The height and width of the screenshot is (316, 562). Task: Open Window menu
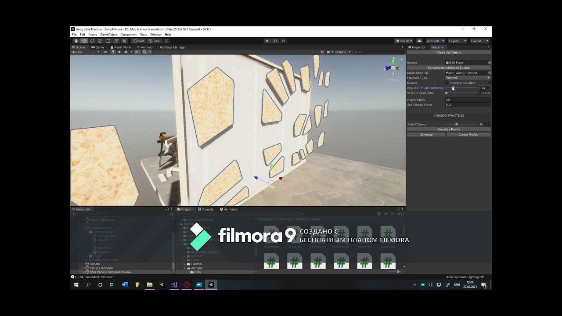coord(155,35)
